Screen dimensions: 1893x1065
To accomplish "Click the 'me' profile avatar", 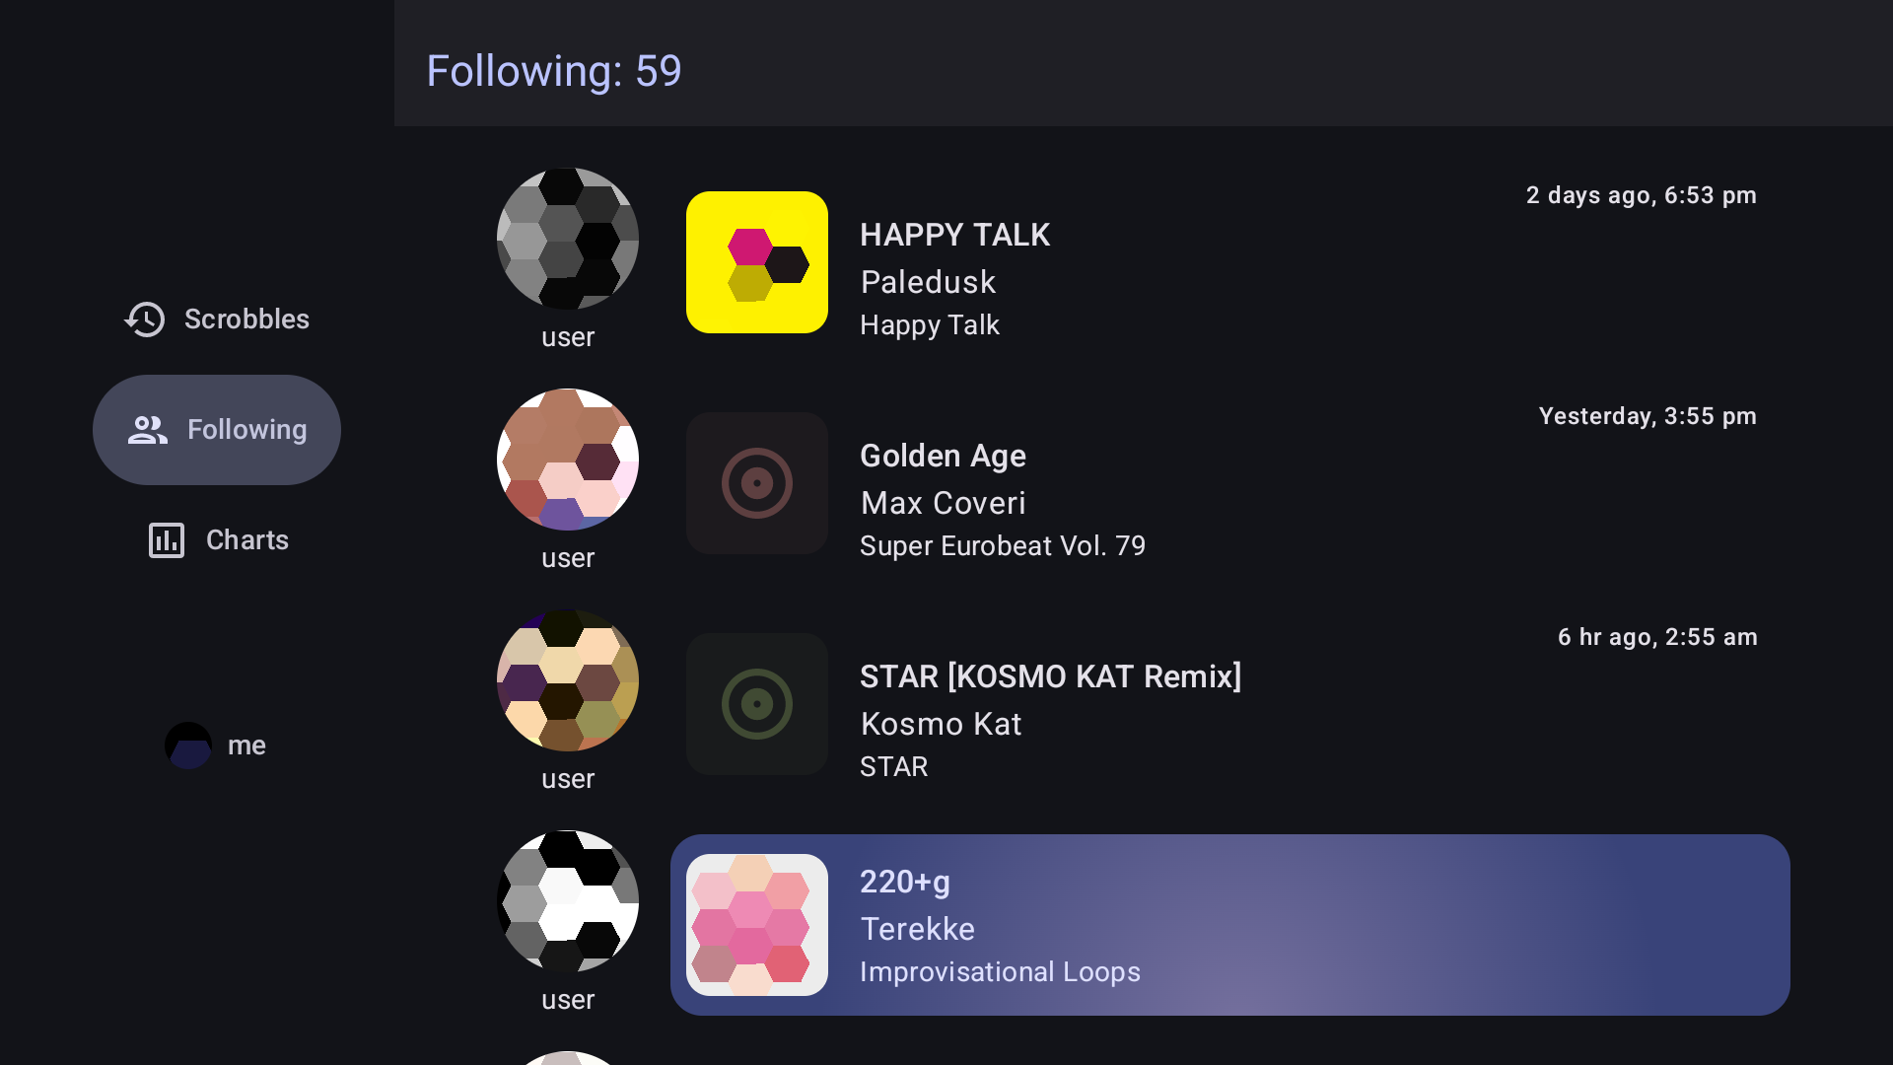I will 188,745.
